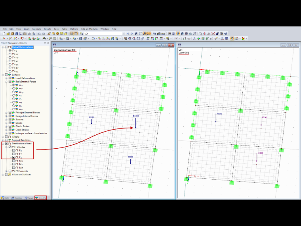
Task: Click the print preview icon
Action: 33,34
